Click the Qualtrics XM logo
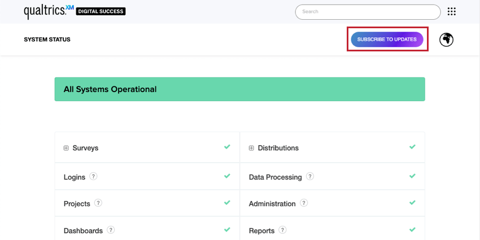The image size is (480, 240). [49, 11]
